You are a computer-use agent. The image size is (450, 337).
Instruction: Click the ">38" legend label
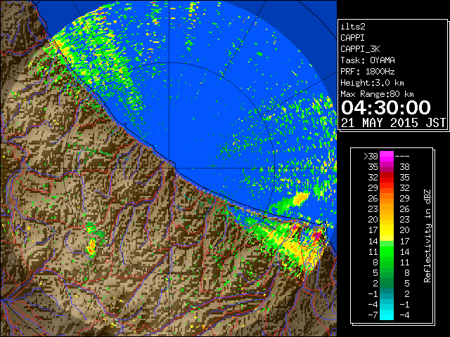point(371,156)
